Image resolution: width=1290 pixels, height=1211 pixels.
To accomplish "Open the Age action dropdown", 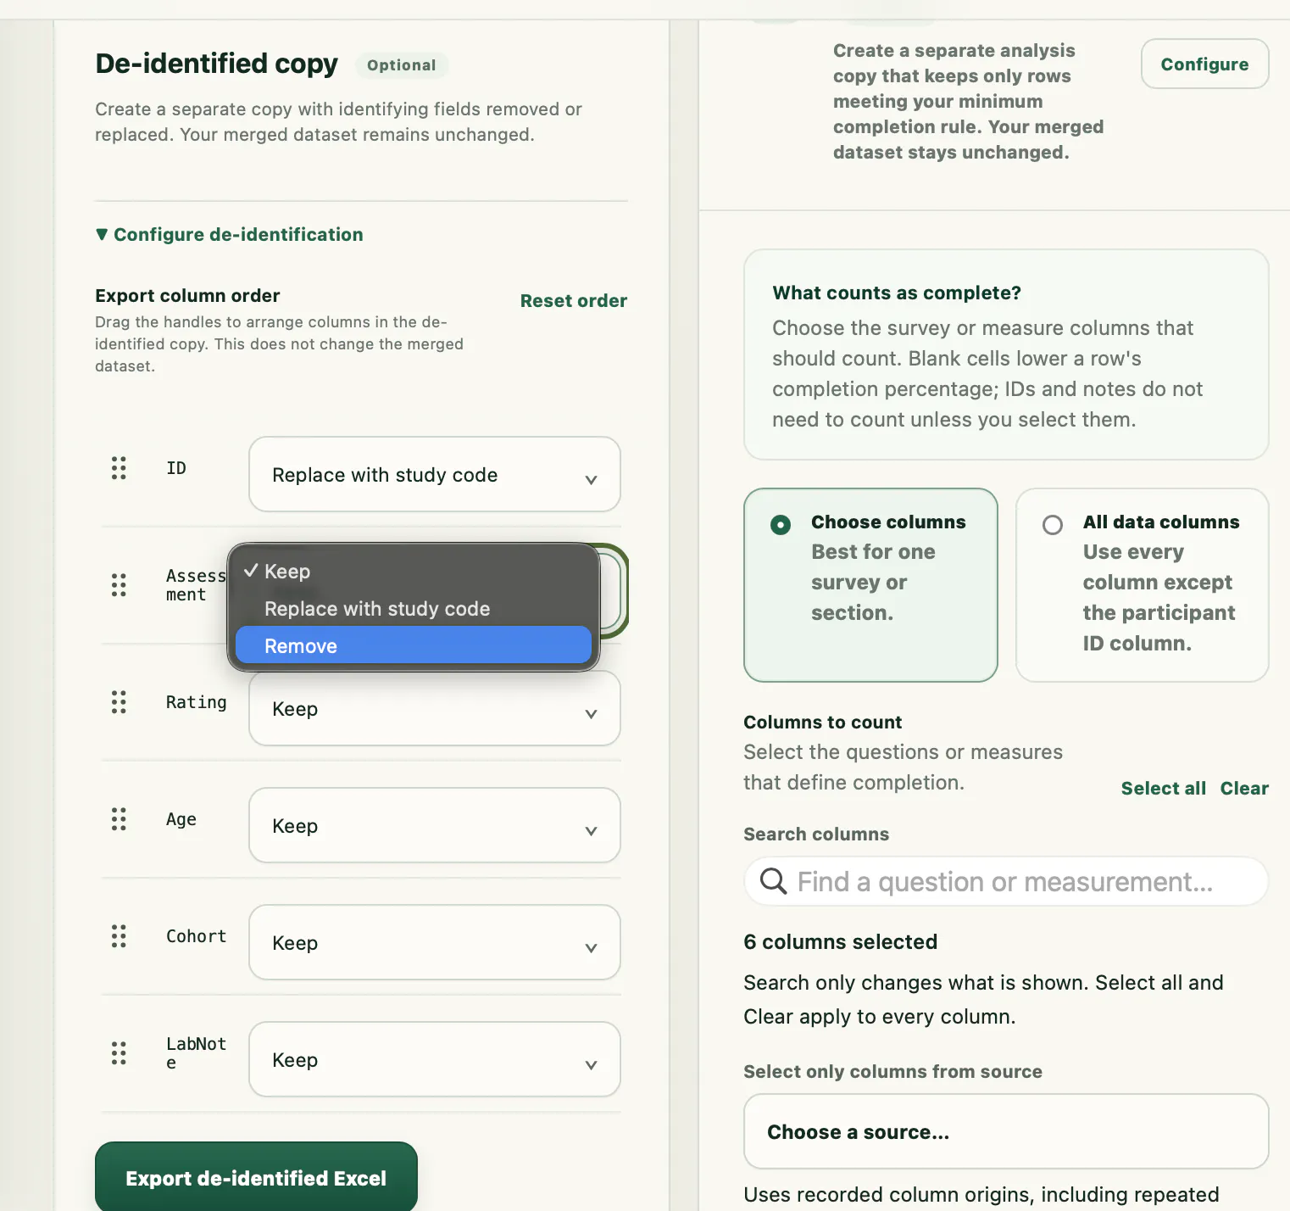I will 435,825.
